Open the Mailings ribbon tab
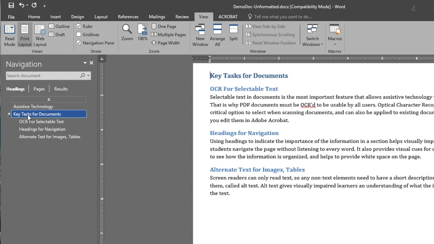 click(x=157, y=17)
